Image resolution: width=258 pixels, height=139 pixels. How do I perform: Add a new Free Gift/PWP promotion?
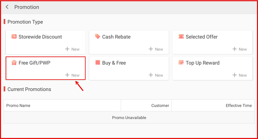click(72, 75)
